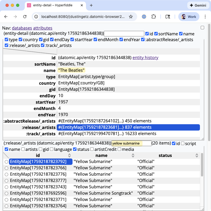Click the browser forward arrow
211x211 pixels.
tap(15, 17)
